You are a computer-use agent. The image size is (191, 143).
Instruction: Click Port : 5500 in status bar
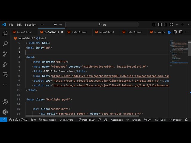click(x=86, y=120)
